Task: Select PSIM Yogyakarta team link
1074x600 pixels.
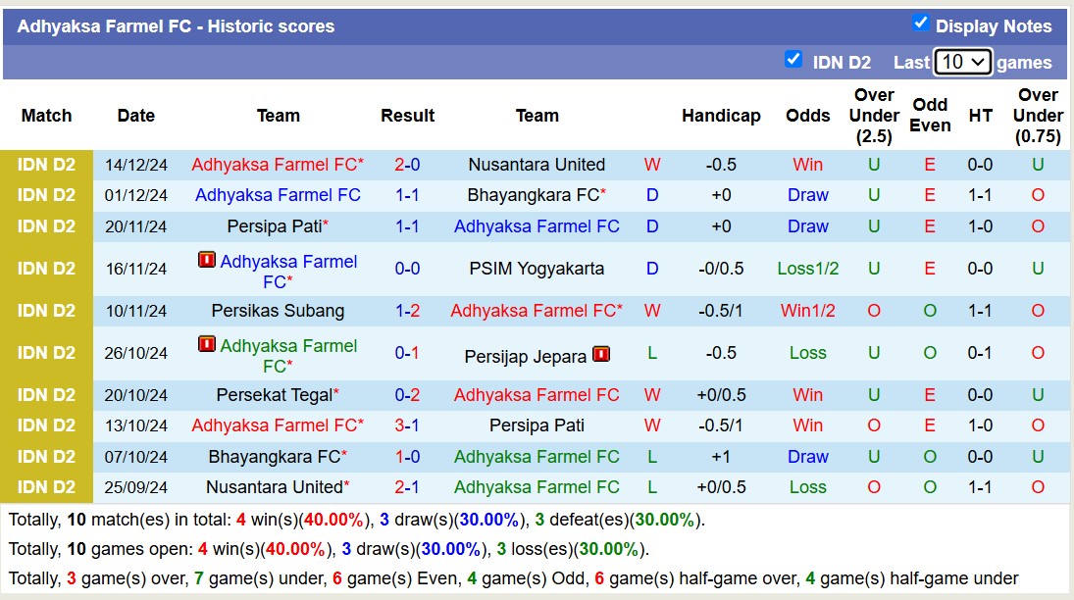Action: 537,269
